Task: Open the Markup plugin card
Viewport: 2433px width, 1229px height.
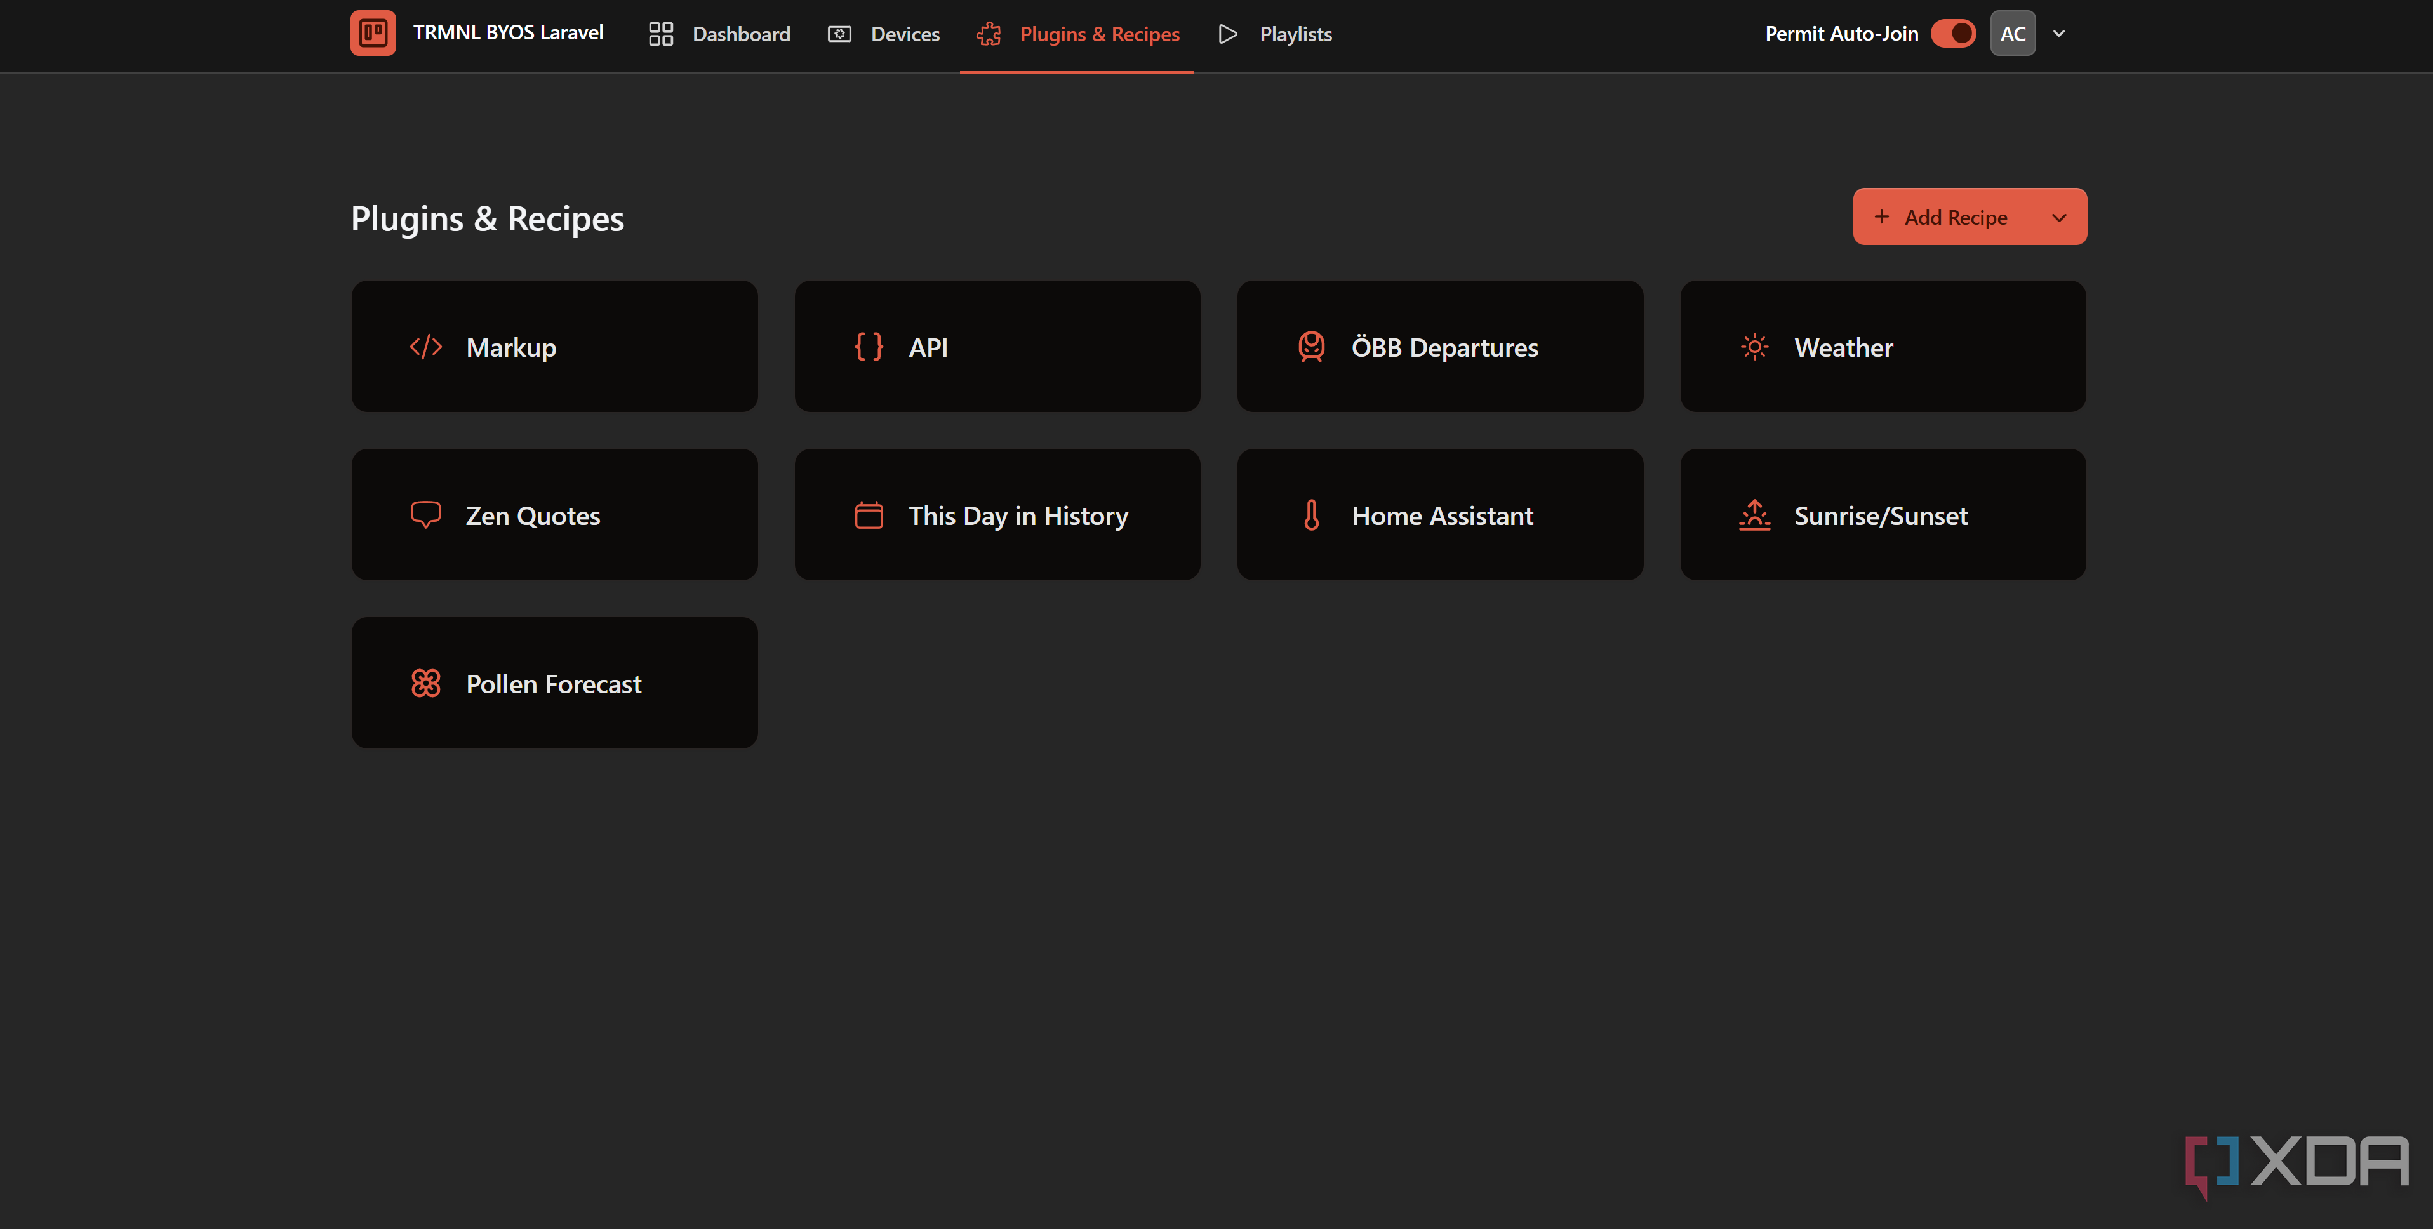Action: click(554, 346)
